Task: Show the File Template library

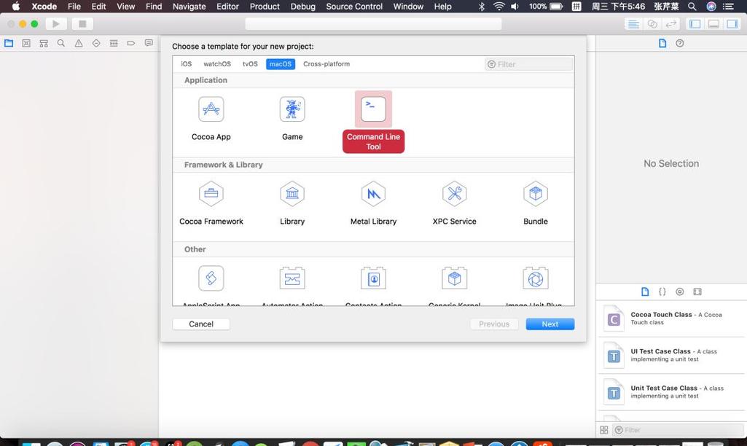Action: (x=645, y=292)
